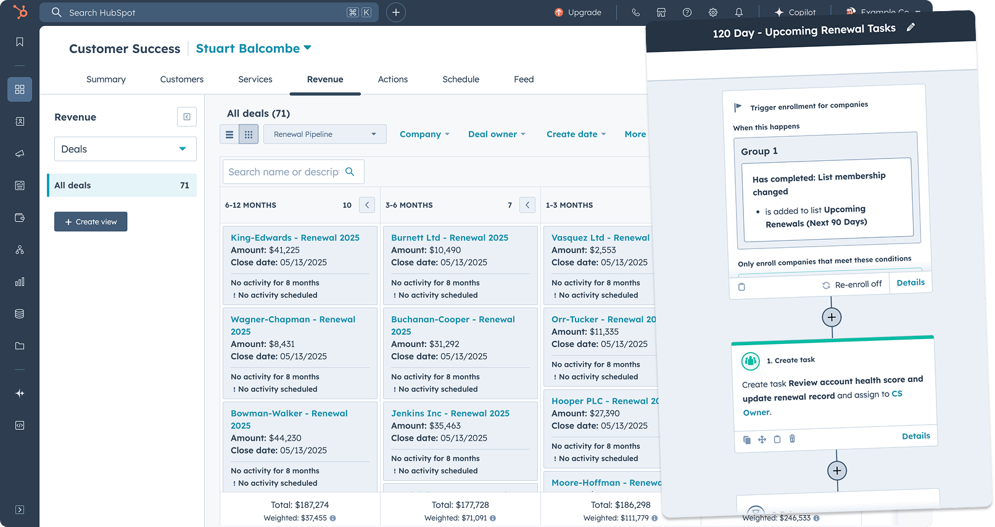This screenshot has height=527, width=995.
Task: Click the move icon on Create task action
Action: [762, 439]
